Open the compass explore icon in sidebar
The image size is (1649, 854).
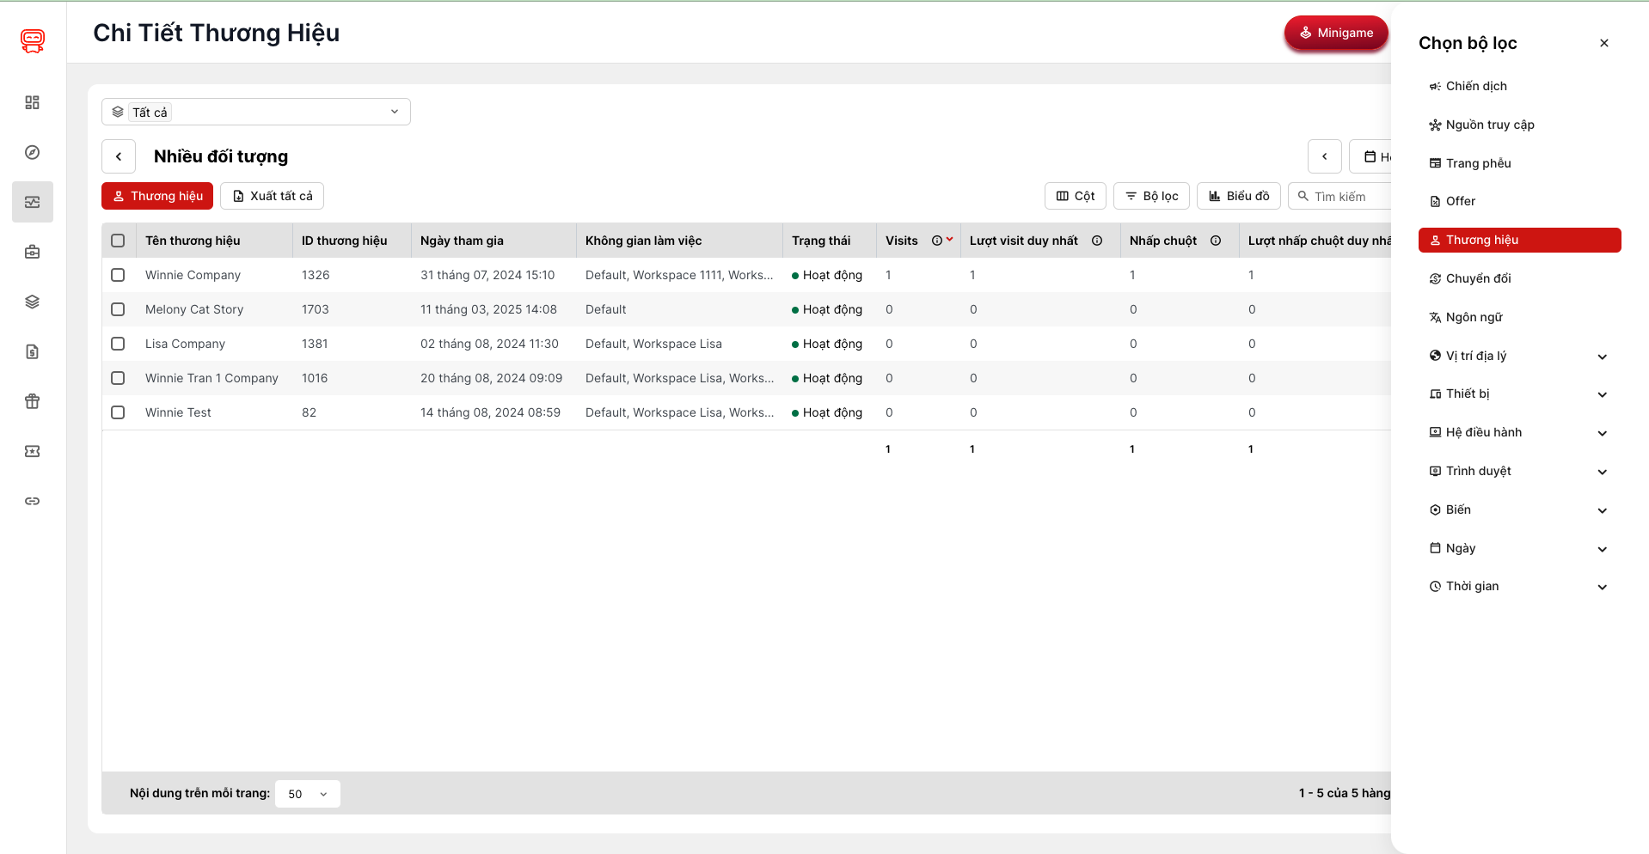(x=33, y=152)
